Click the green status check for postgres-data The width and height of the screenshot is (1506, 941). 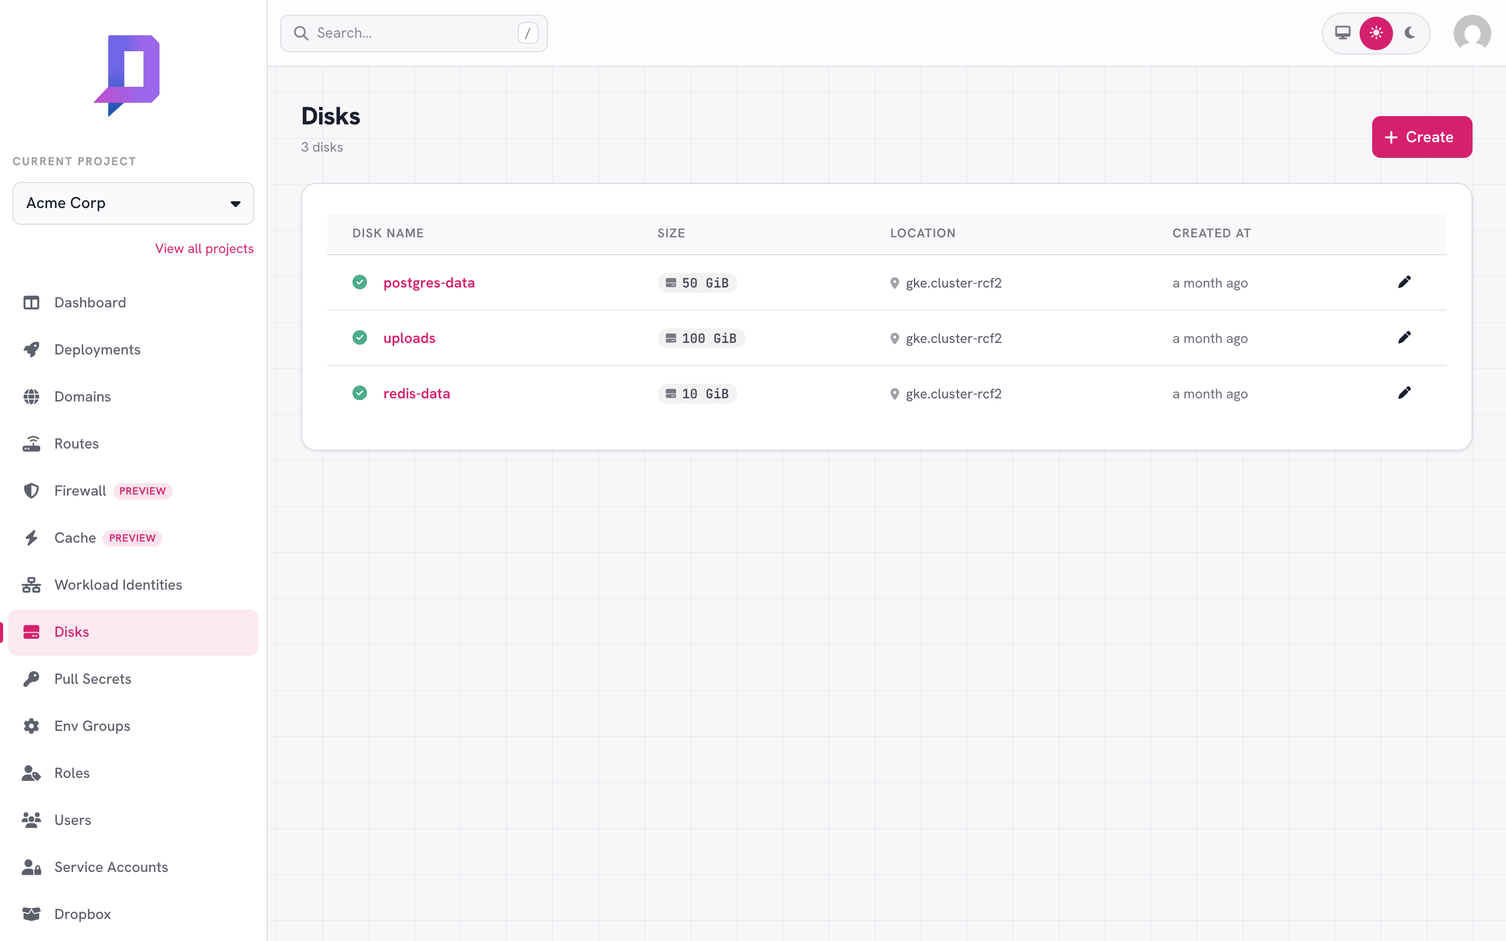pos(360,282)
